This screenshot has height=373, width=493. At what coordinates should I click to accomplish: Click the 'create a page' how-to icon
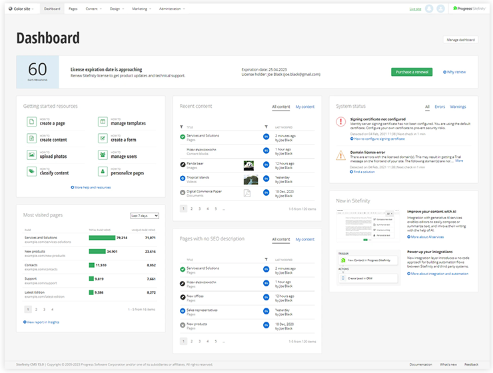pos(31,122)
